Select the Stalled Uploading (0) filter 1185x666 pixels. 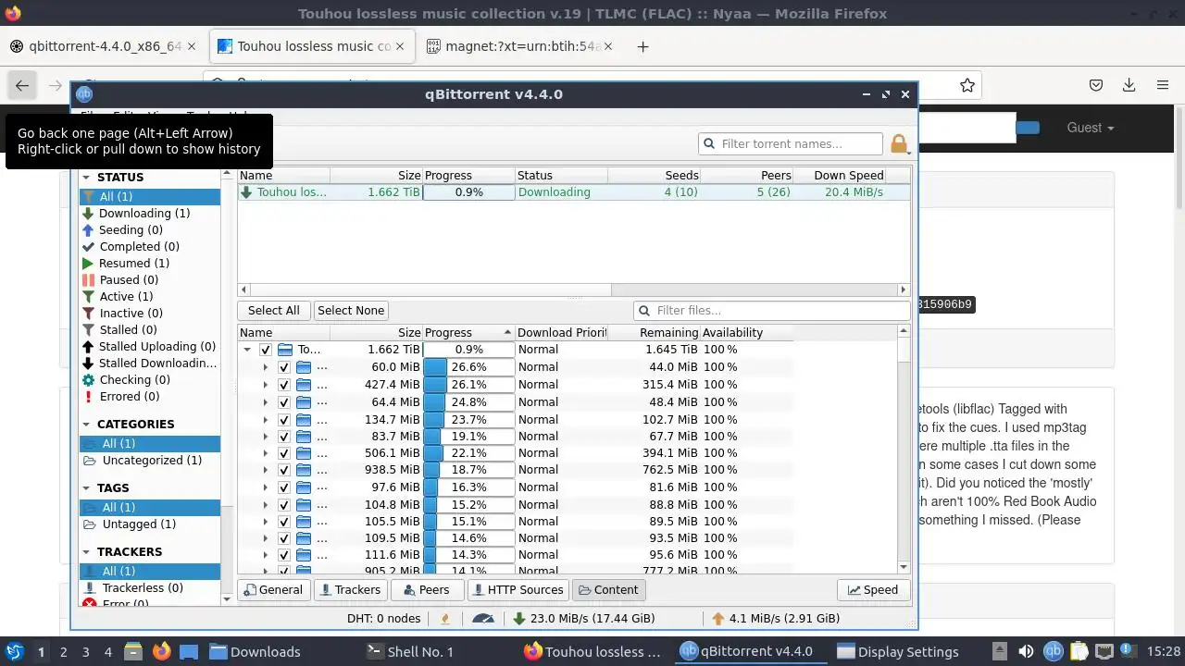click(x=150, y=346)
